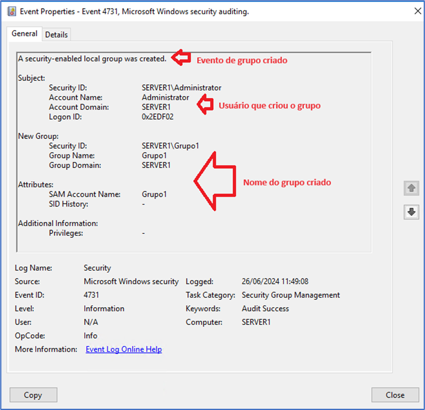Click the Logon ID value 0x2EDF02
The image size is (425, 410).
(x=159, y=117)
